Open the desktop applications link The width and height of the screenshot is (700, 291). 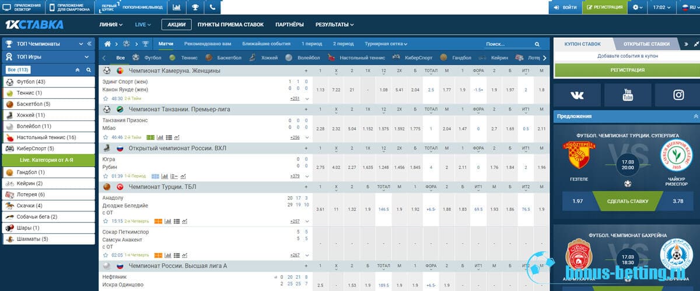(22, 8)
